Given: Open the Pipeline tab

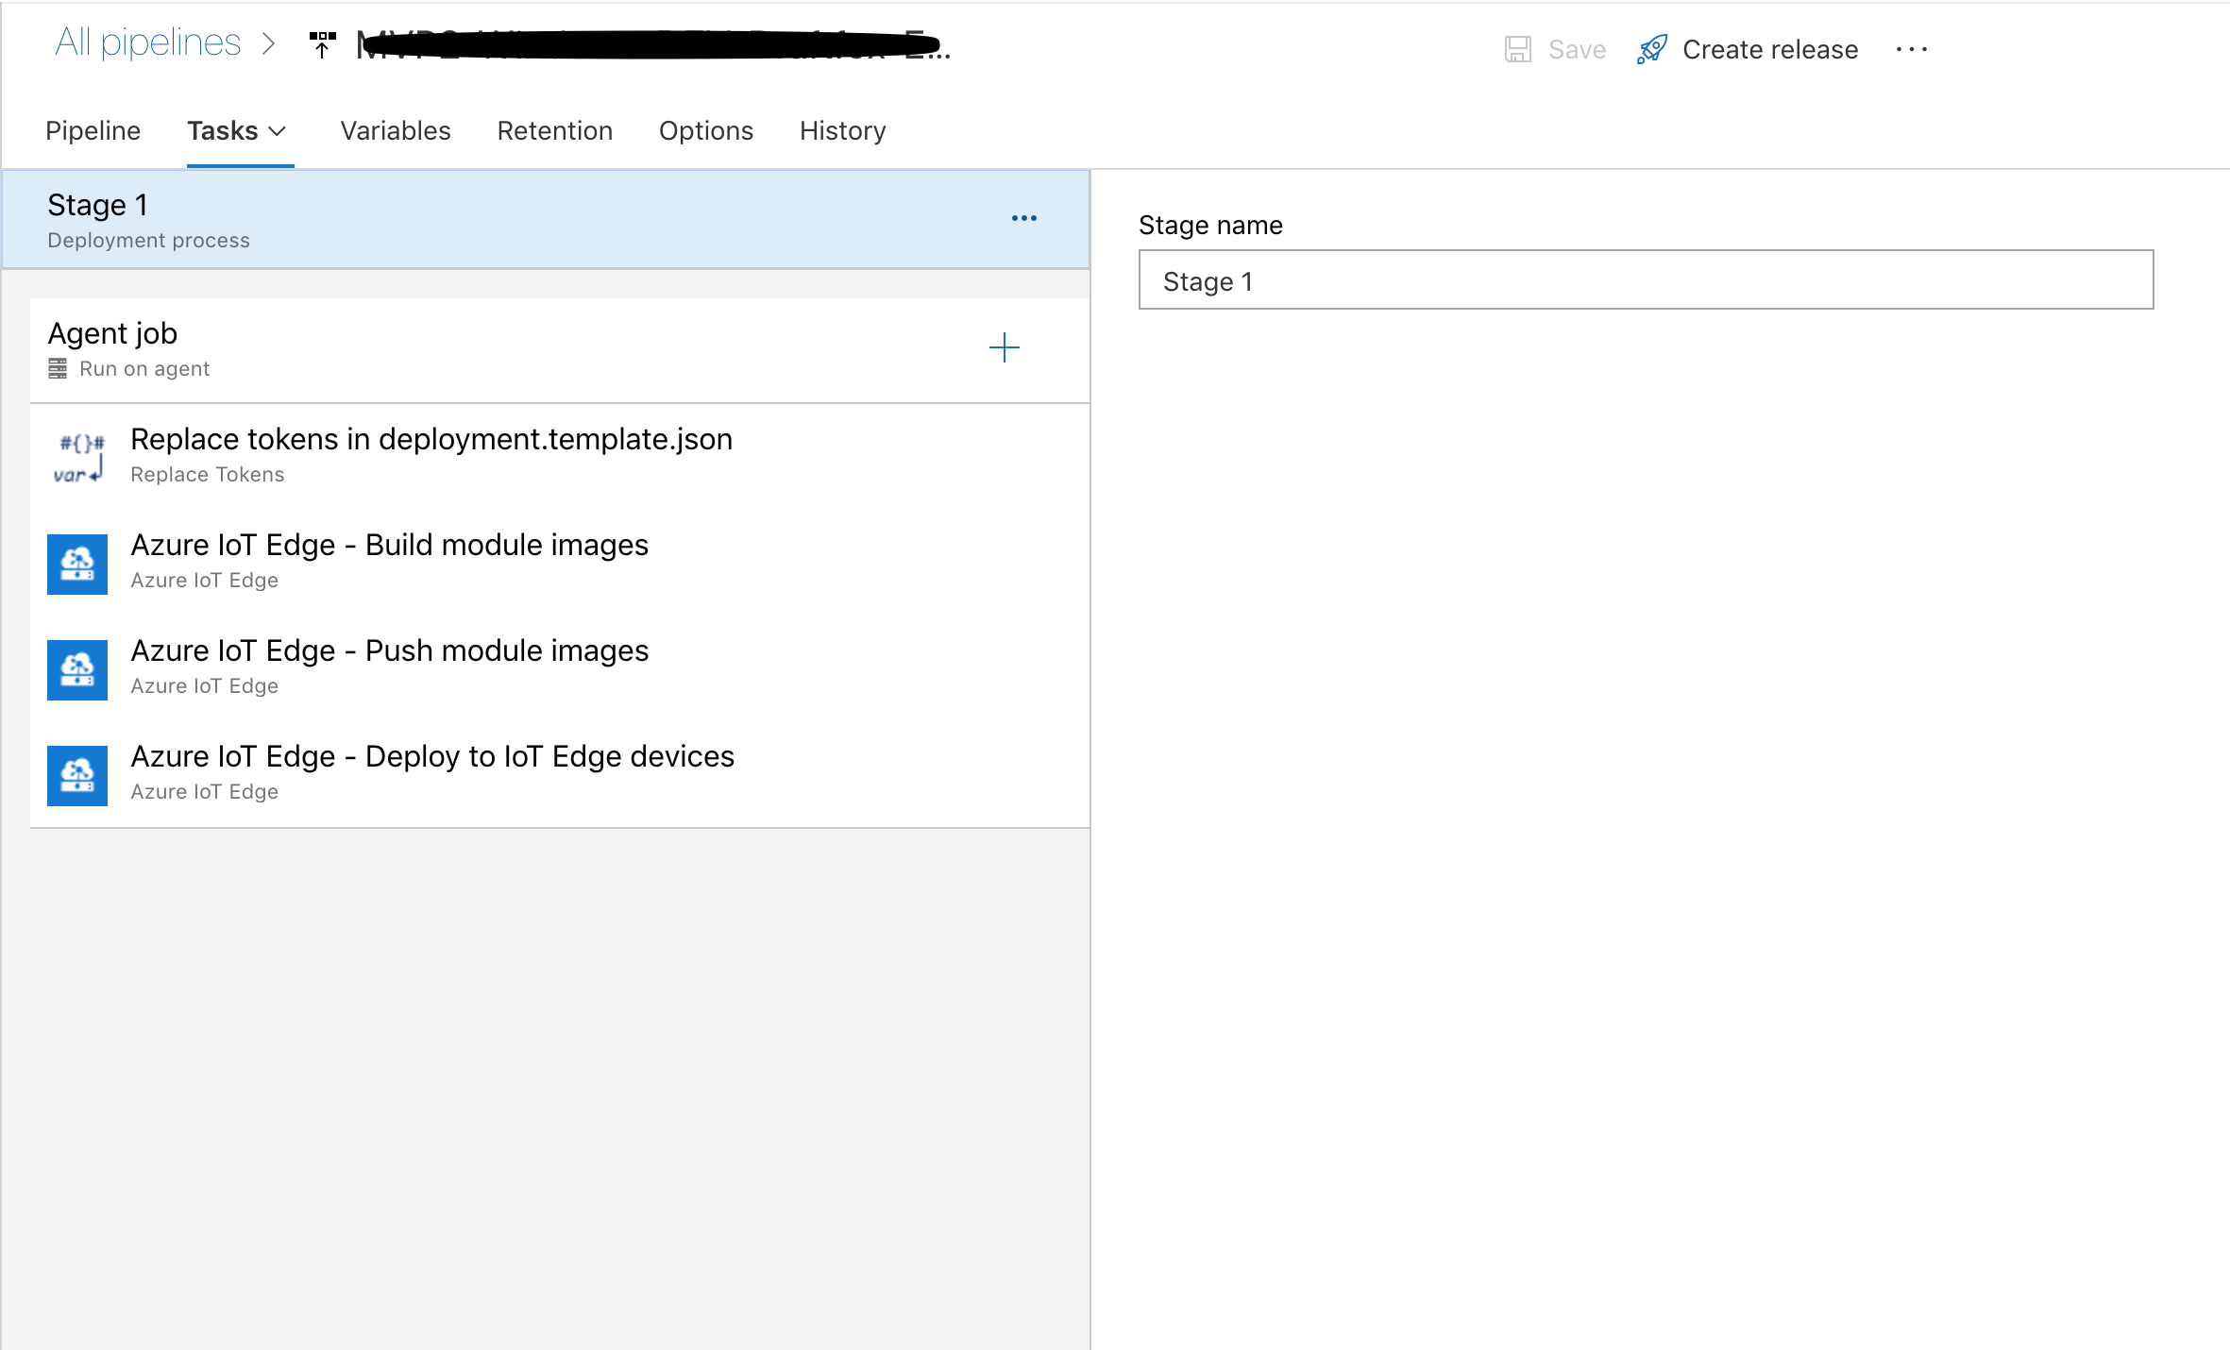Looking at the screenshot, I should (93, 130).
